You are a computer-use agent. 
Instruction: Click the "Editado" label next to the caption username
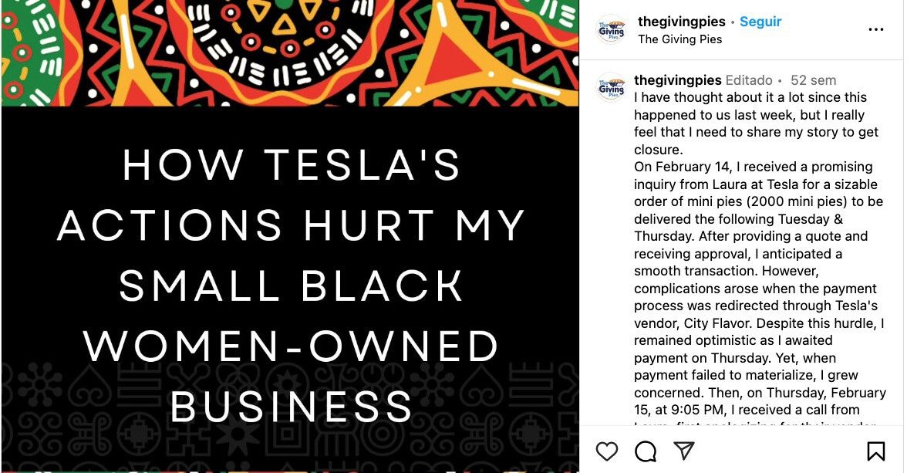pyautogui.click(x=749, y=80)
